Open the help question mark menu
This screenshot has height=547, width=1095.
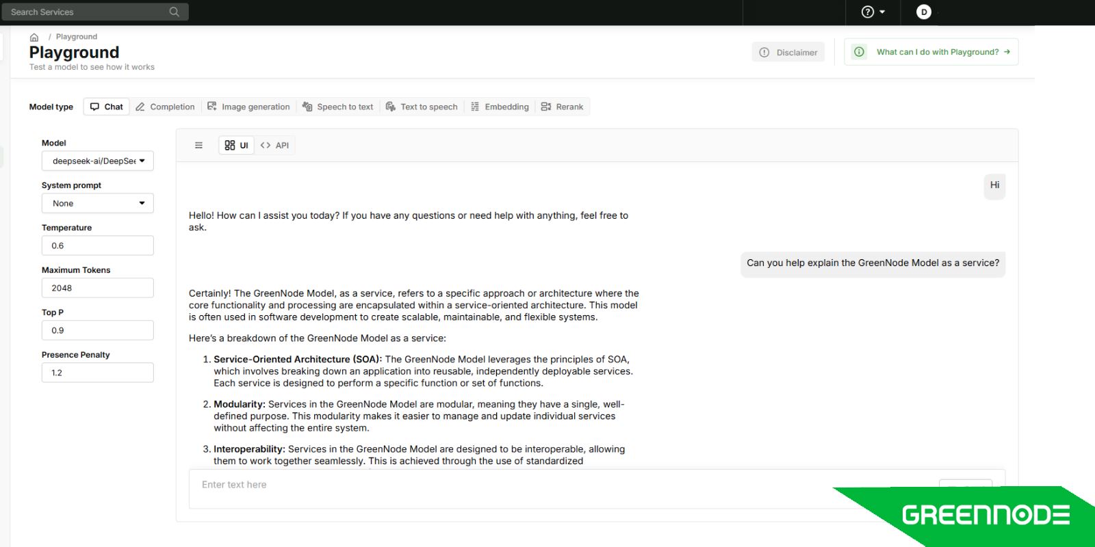(x=873, y=12)
